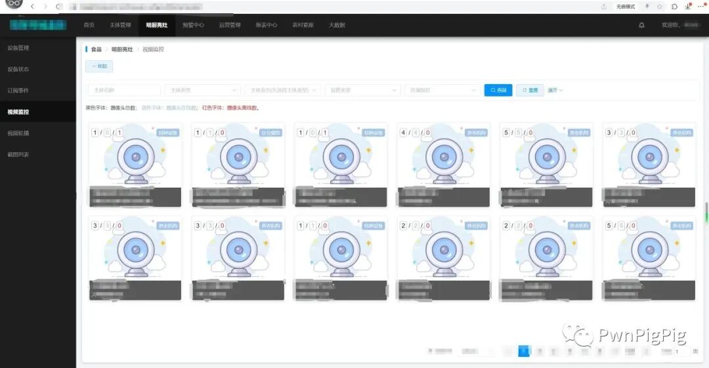Select the 明厨亮灶 top navigation tab

[x=157, y=25]
